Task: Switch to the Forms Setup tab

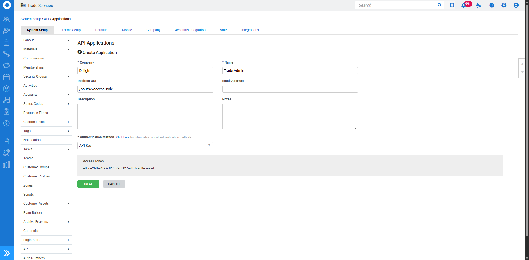Action: pos(71,30)
